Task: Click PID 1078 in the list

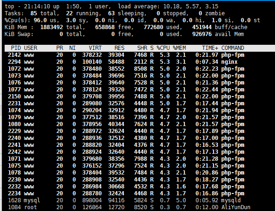Action: pyautogui.click(x=14, y=173)
